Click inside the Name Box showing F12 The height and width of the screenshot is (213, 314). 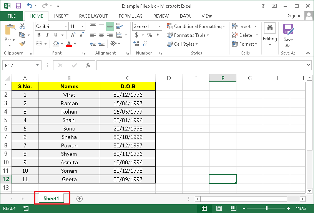[x=18, y=65]
